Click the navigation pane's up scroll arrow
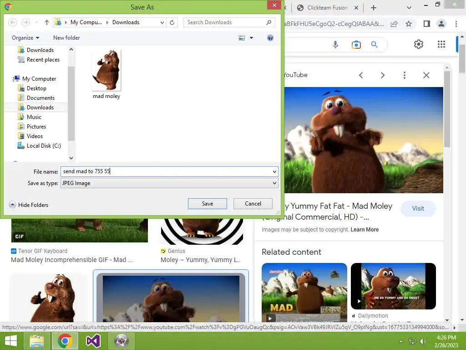This screenshot has width=466, height=350. (x=71, y=49)
